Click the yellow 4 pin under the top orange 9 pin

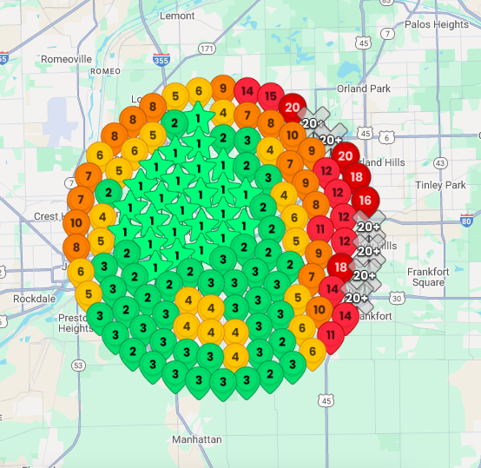[223, 113]
